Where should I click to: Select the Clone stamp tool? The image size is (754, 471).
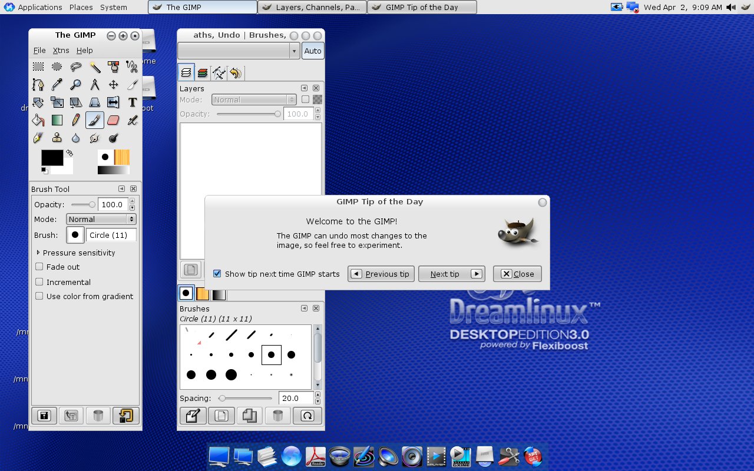[x=57, y=138]
